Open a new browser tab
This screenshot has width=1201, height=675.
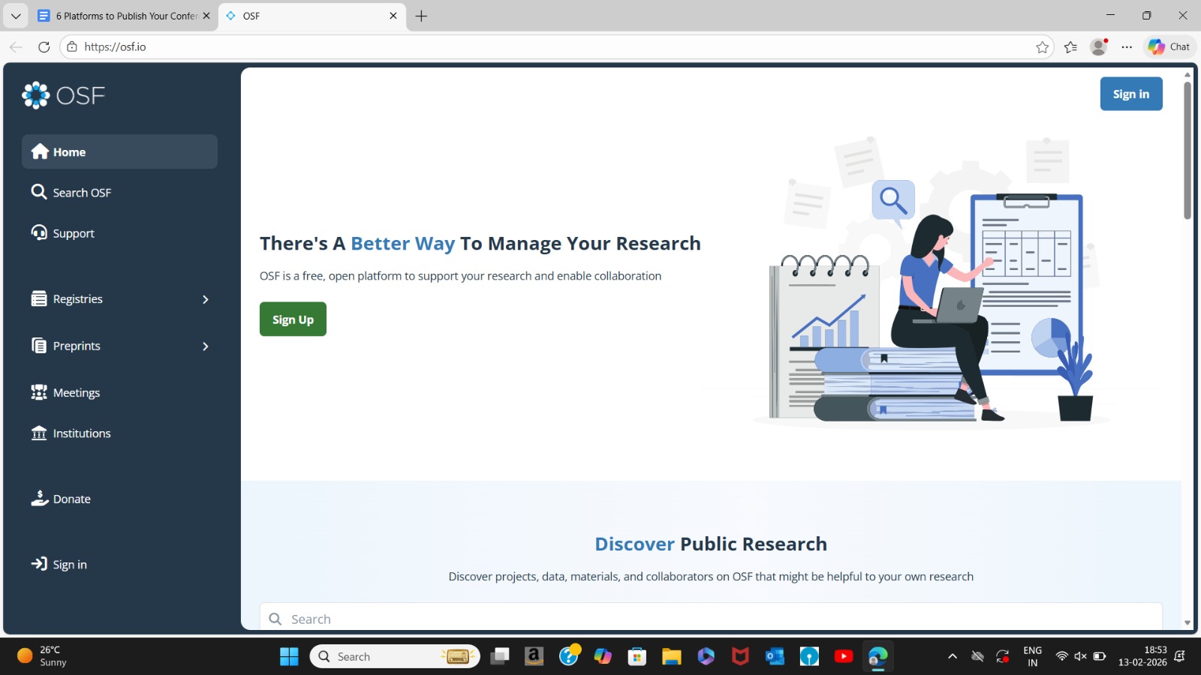(x=421, y=16)
